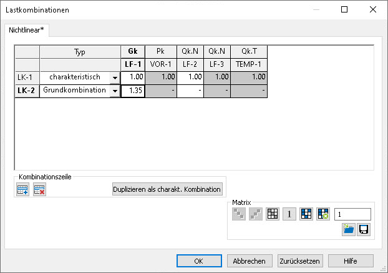Select the LF-1 cell with value 1.35
The width and height of the screenshot is (388, 273).
coord(133,91)
